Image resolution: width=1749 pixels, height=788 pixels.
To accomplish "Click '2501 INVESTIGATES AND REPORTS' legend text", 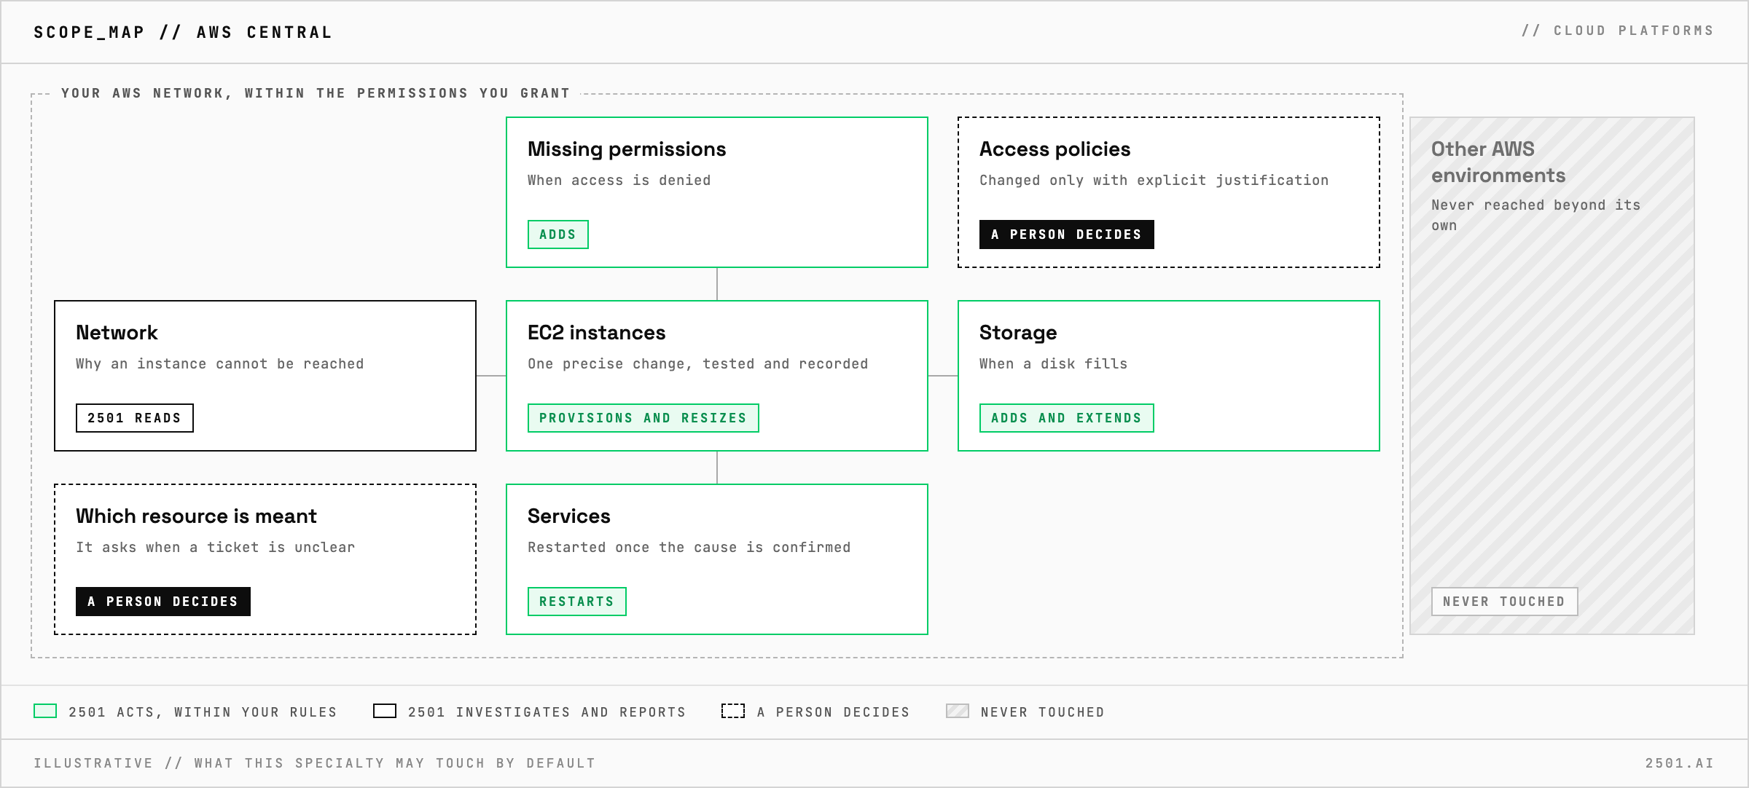I will tap(547, 712).
